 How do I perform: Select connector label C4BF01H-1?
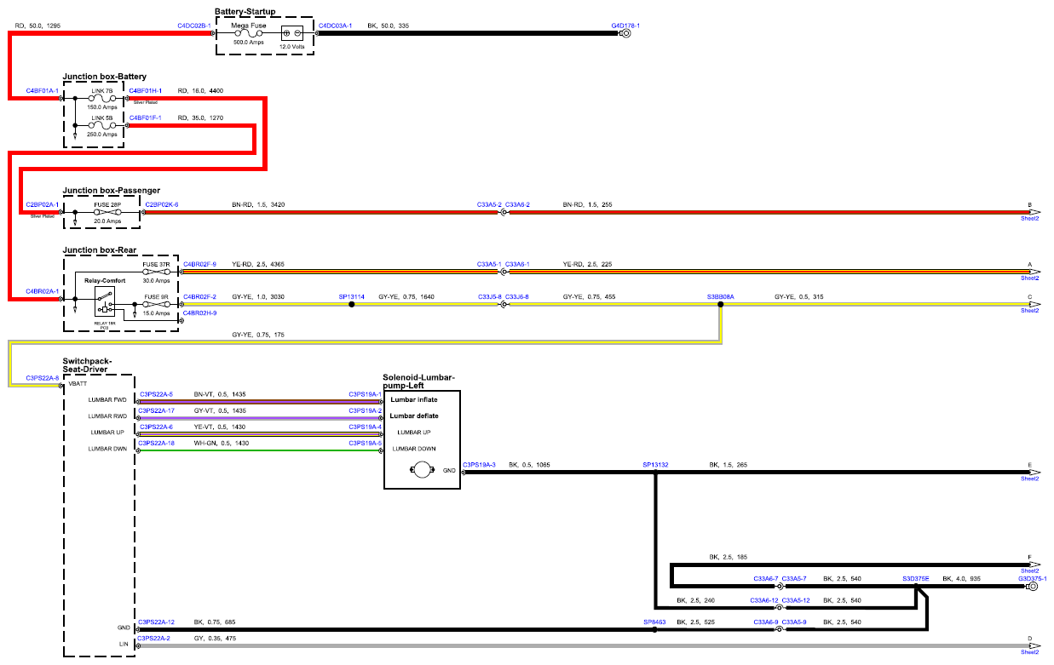tap(146, 89)
